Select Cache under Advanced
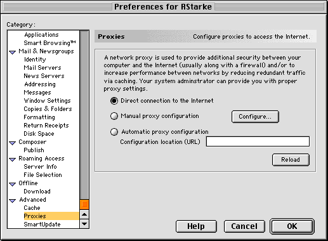Image resolution: width=328 pixels, height=241 pixels. coord(32,208)
